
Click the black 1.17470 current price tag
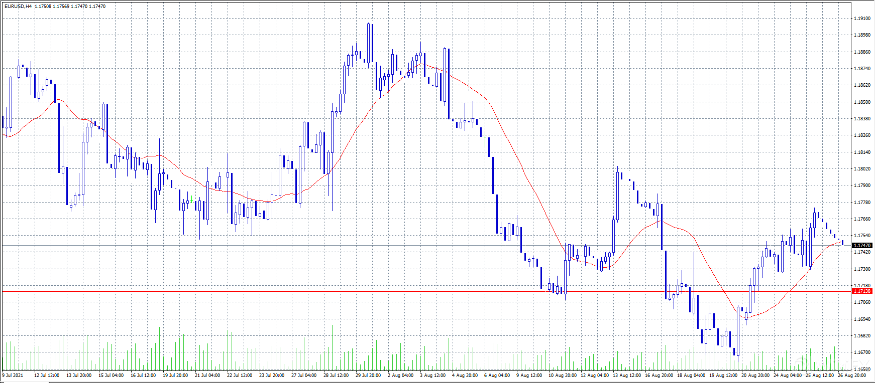click(x=862, y=246)
